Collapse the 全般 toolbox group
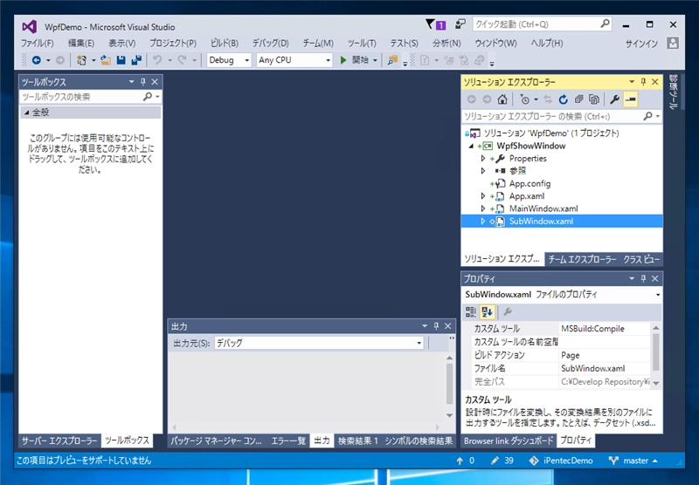The height and width of the screenshot is (485, 699). [x=27, y=113]
